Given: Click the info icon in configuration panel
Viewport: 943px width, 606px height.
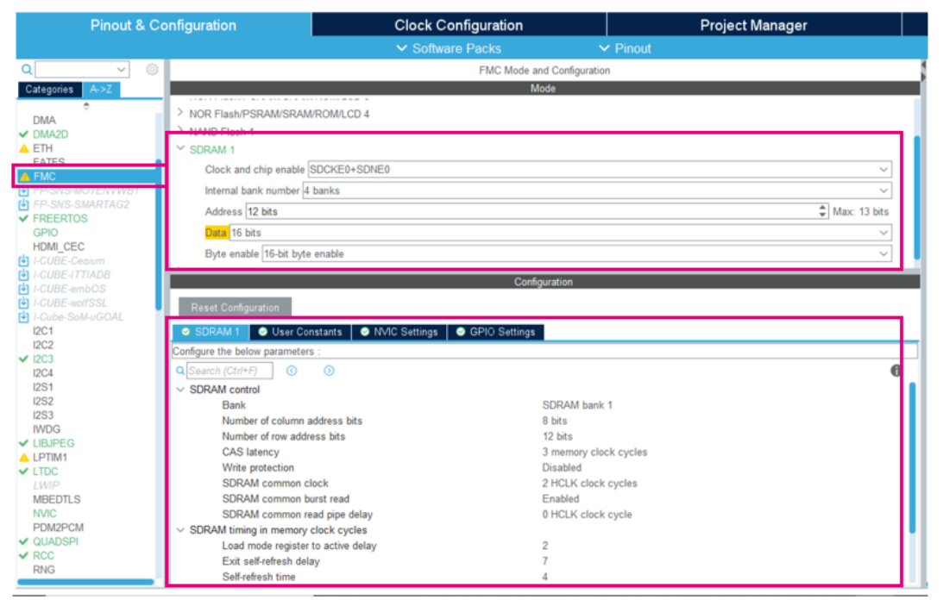Looking at the screenshot, I should 896,371.
